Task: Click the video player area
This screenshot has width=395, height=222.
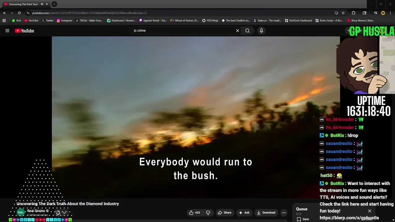Action: point(196,117)
